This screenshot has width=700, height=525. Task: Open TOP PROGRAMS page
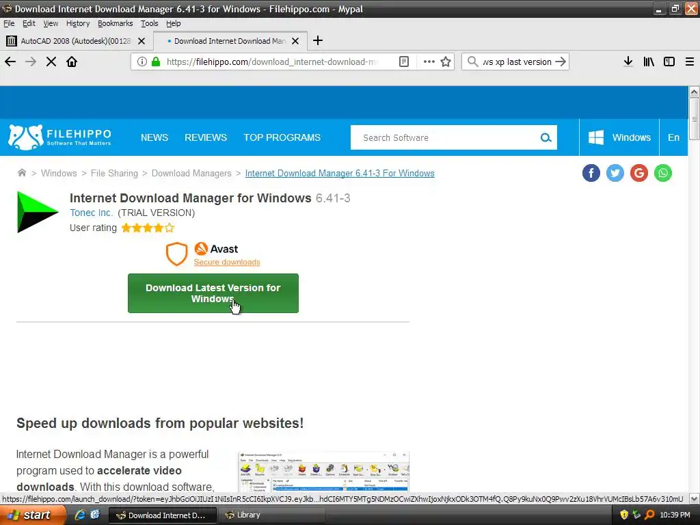point(282,137)
